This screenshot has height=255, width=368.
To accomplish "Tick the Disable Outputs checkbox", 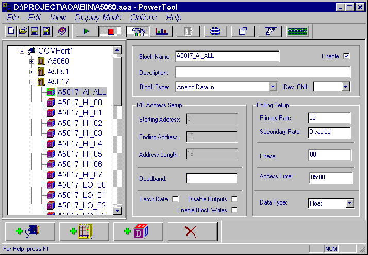I will click(x=235, y=199).
